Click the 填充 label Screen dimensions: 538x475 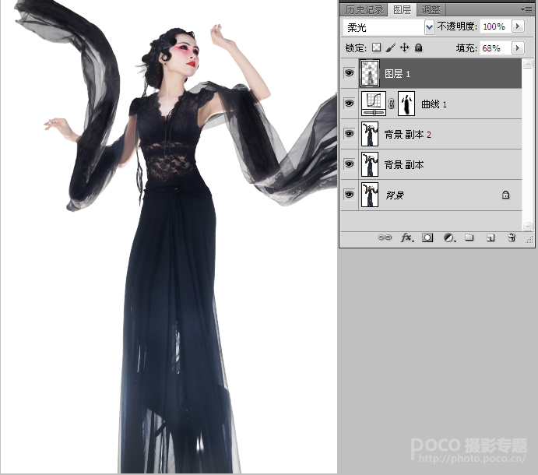pyautogui.click(x=466, y=48)
